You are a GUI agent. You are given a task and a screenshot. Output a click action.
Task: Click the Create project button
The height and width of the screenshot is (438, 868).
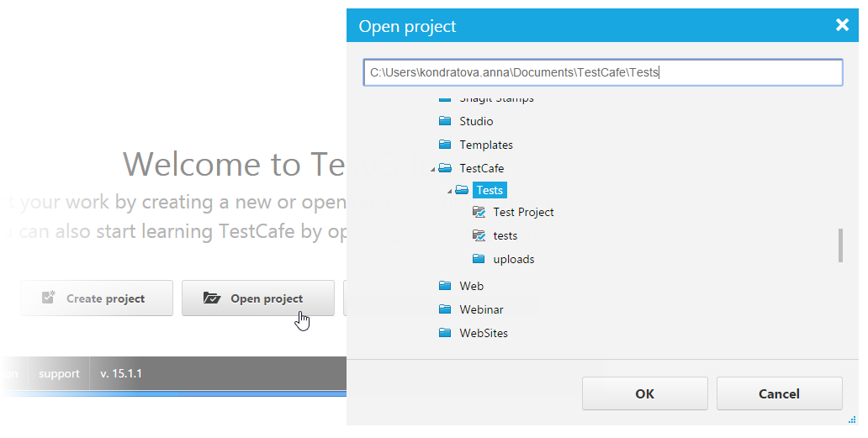(97, 298)
